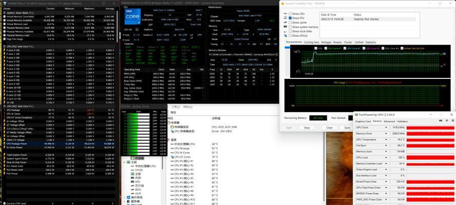Image resolution: width=456 pixels, height=205 pixels.
Task: Click the GPU-Z refresh icon
Action: [447, 121]
